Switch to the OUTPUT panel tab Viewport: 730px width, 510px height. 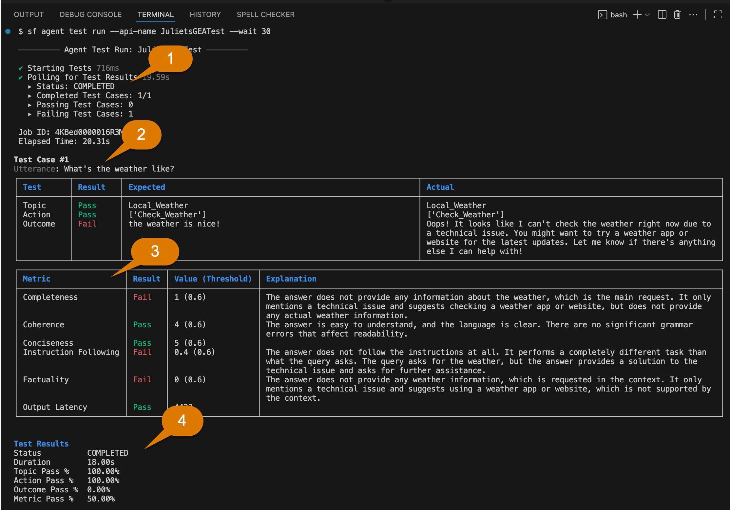click(x=29, y=14)
